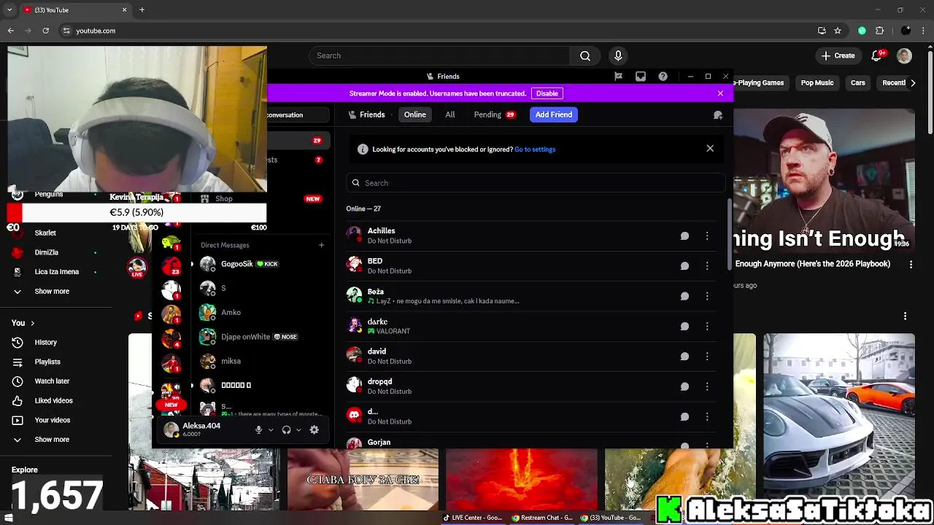Image resolution: width=934 pixels, height=525 pixels.
Task: Open Discord help icon
Action: tap(663, 76)
